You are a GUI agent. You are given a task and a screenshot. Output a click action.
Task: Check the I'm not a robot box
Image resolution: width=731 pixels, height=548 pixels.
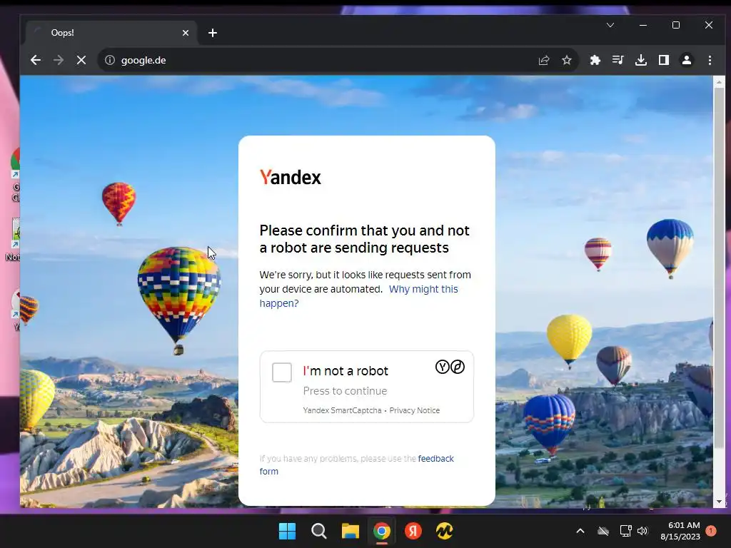281,372
